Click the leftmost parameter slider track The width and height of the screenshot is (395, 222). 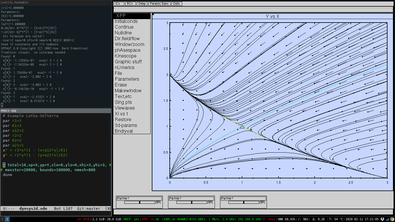pos(140,202)
